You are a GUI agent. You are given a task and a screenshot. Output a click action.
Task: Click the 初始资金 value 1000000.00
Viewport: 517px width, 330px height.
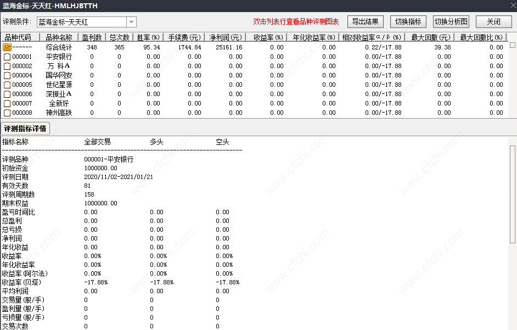[100, 168]
